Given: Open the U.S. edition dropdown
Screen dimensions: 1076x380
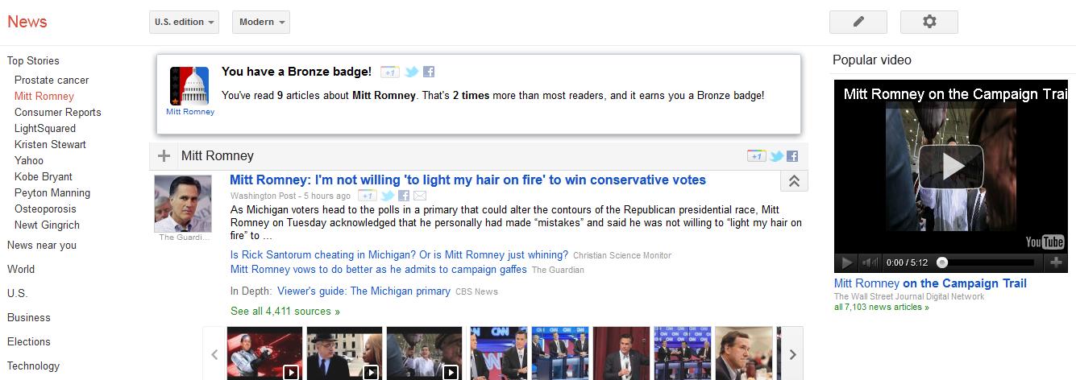Looking at the screenshot, I should 185,22.
